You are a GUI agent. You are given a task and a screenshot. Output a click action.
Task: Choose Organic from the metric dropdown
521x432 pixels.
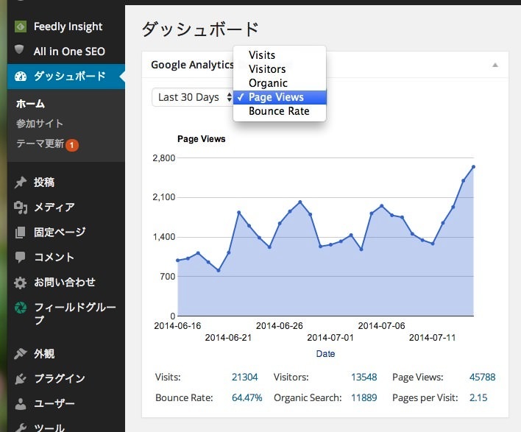tap(280, 83)
